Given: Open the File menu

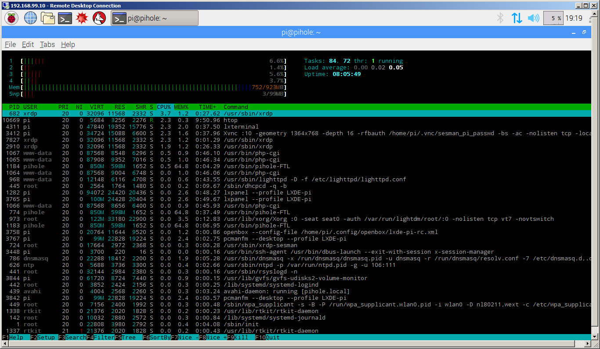Looking at the screenshot, I should tap(10, 44).
